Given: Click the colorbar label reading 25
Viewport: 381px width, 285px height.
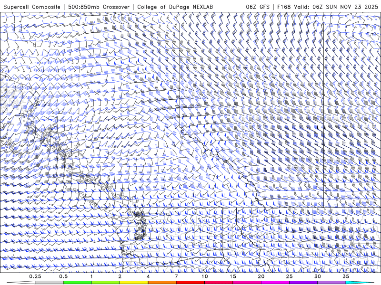Looking at the screenshot, I should [x=289, y=276].
